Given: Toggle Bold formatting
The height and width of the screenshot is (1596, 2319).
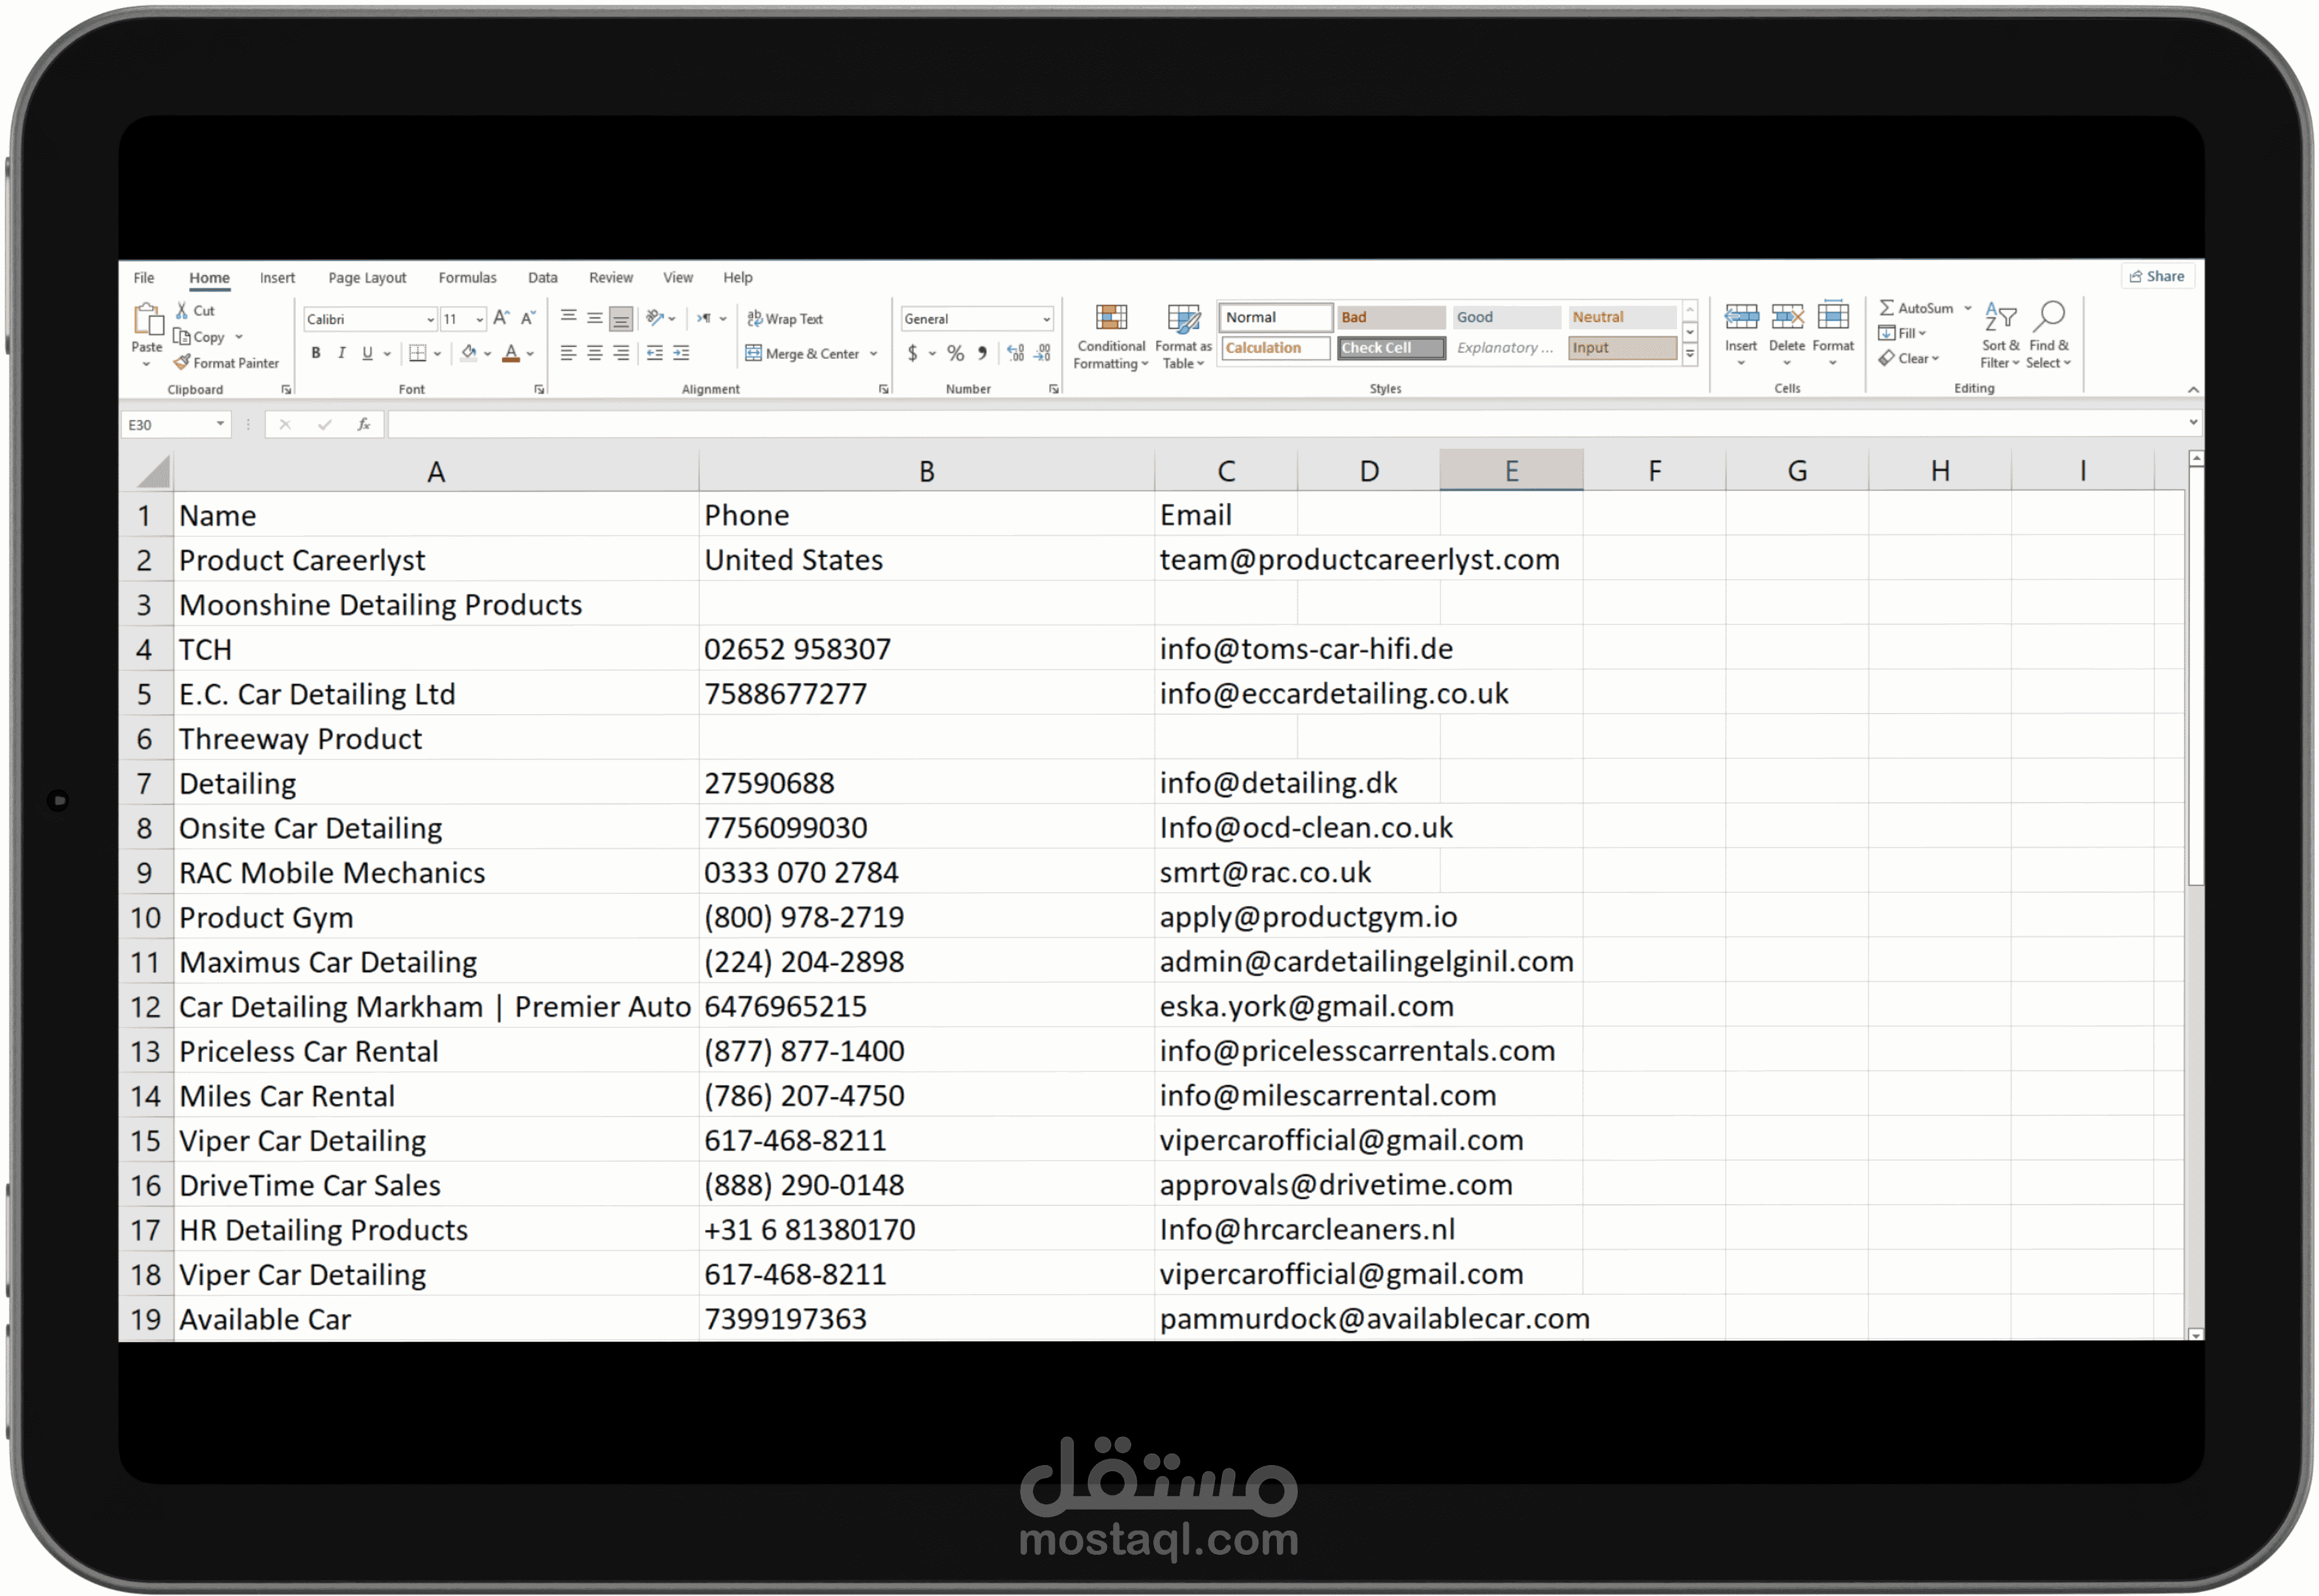Looking at the screenshot, I should tap(316, 353).
